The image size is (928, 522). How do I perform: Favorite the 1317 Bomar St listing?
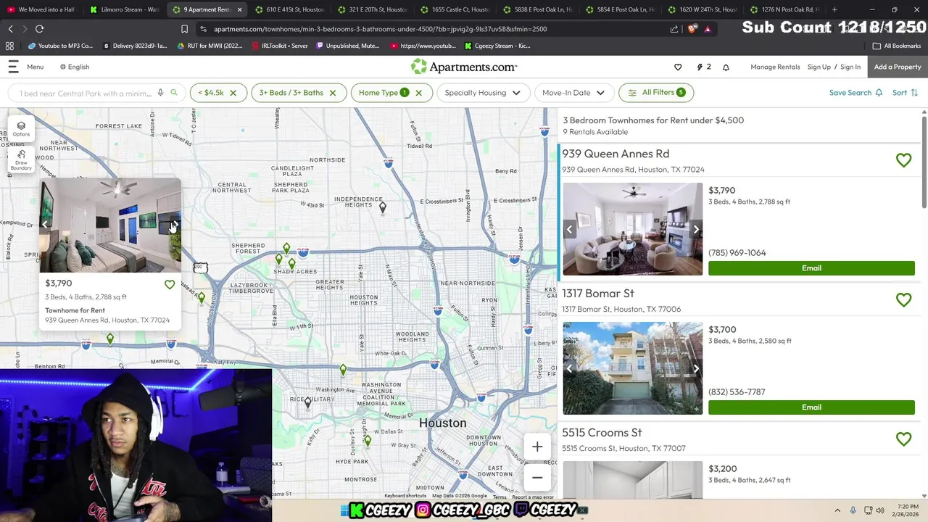(903, 299)
